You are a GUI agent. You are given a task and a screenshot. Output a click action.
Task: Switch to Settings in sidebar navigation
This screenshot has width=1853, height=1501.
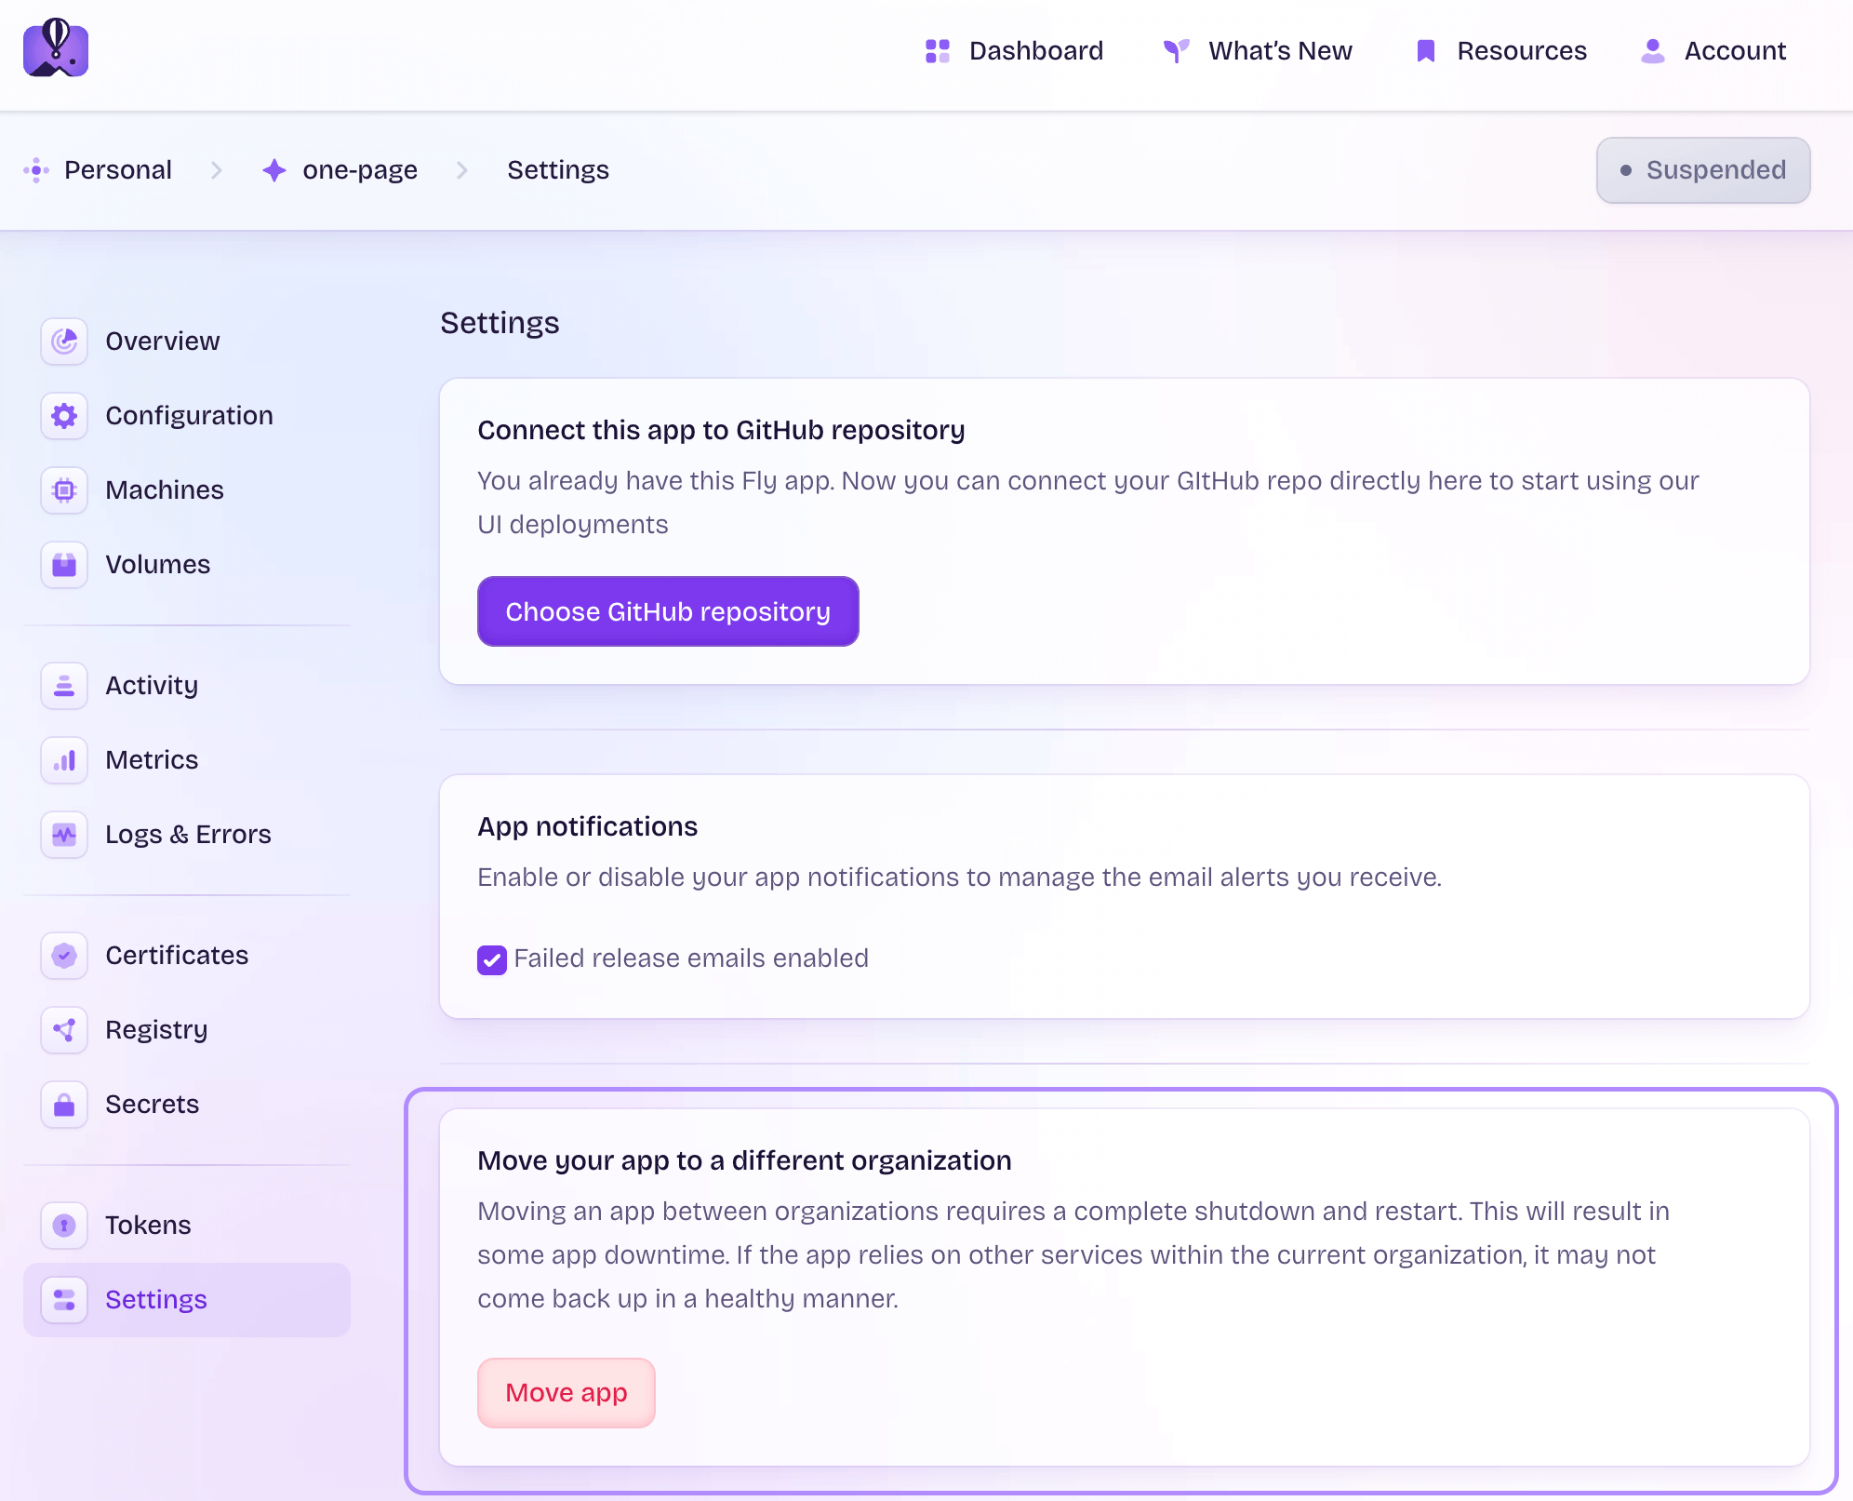tap(156, 1299)
